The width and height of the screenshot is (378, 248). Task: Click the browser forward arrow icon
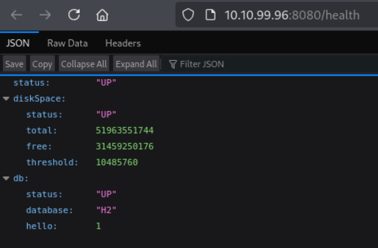45,15
